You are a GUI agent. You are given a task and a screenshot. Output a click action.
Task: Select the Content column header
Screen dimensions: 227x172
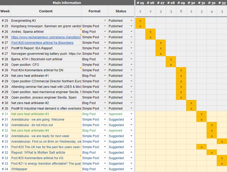point(46,11)
